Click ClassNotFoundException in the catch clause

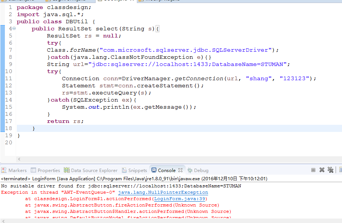coord(151,57)
